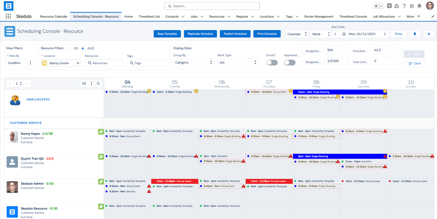Select the AND resource filter
437x219 pixels.
point(83,48)
